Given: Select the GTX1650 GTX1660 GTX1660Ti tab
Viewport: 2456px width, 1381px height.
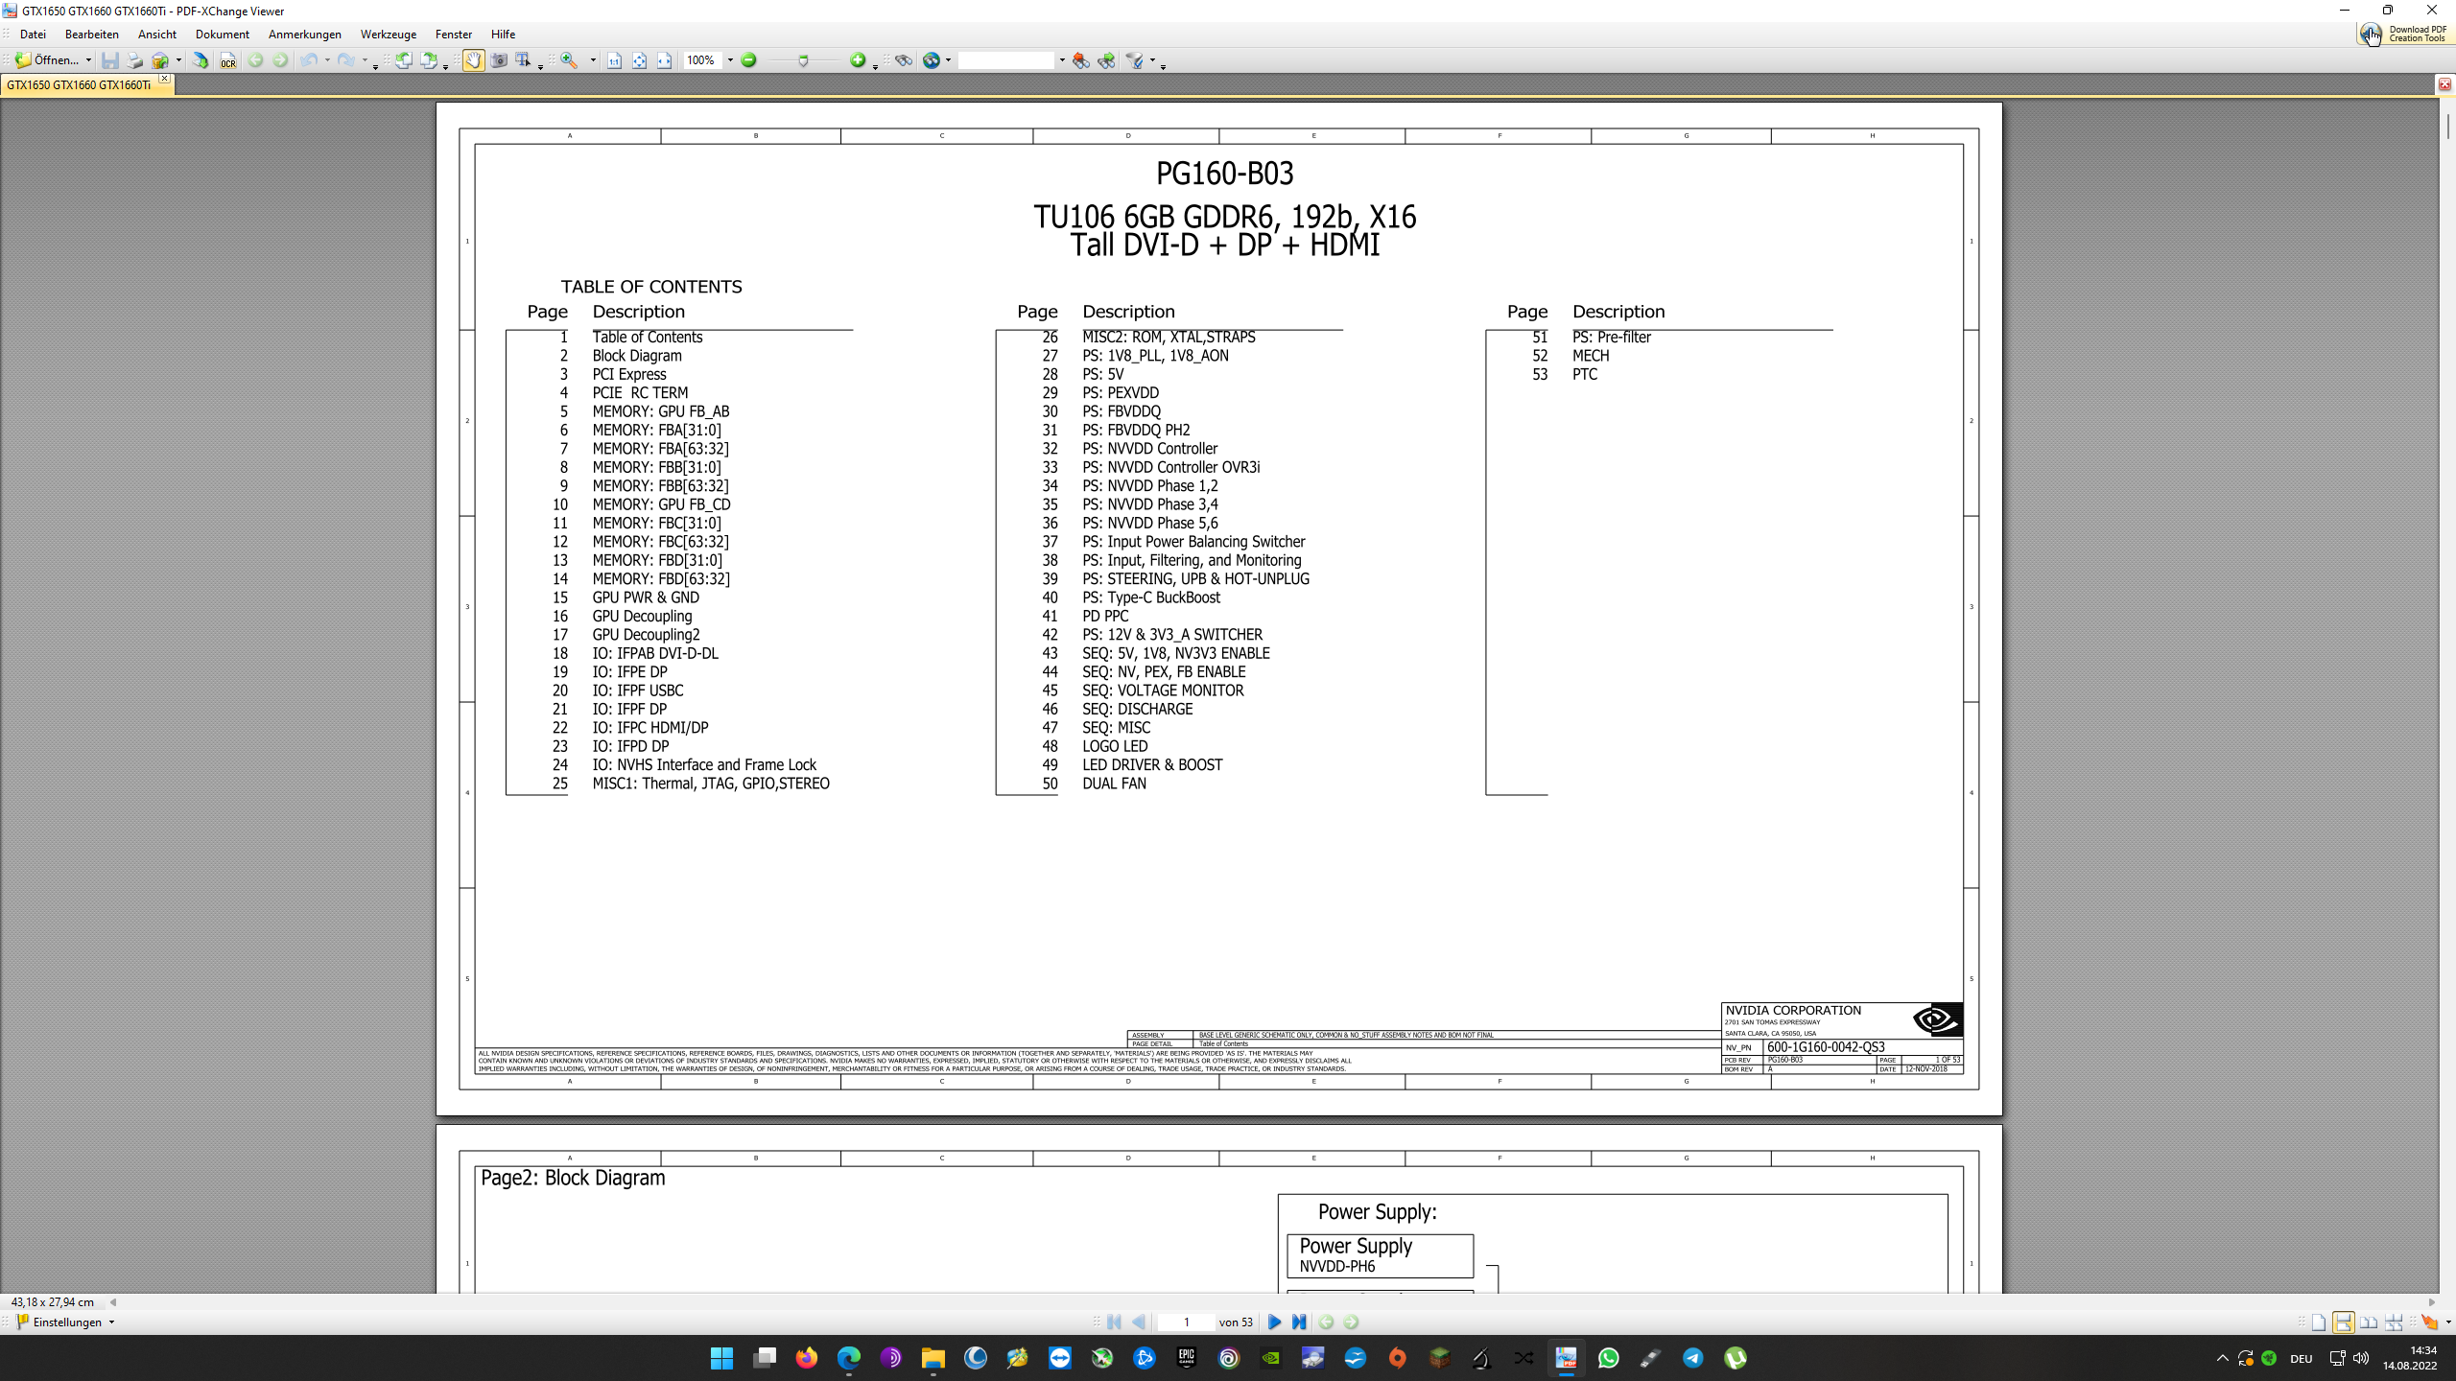Looking at the screenshot, I should (79, 85).
